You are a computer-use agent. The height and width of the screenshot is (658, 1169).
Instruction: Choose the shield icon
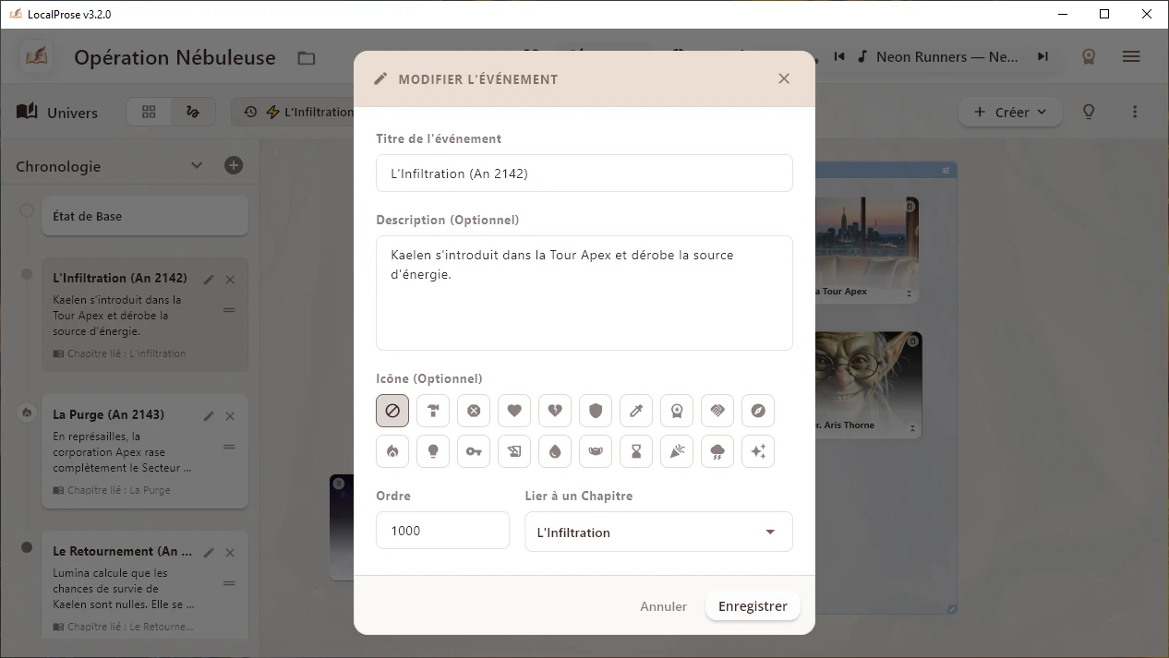pyautogui.click(x=596, y=411)
